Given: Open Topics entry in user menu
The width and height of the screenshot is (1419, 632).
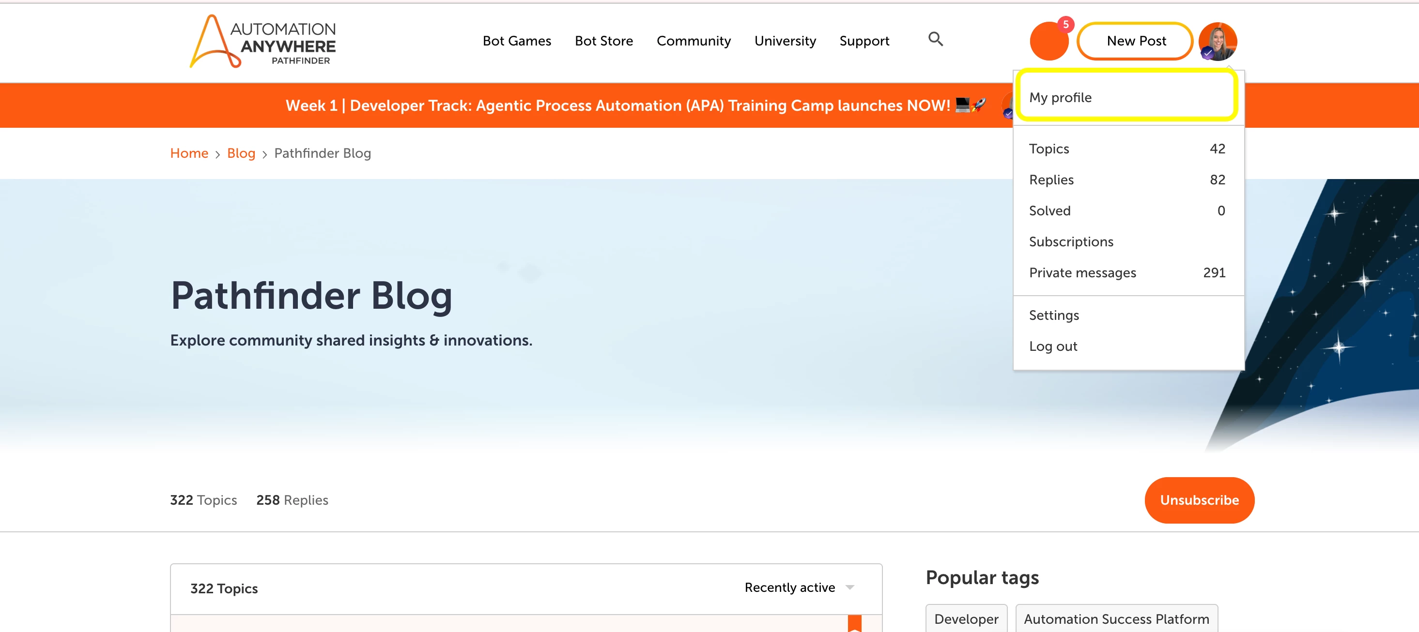Looking at the screenshot, I should [x=1049, y=149].
